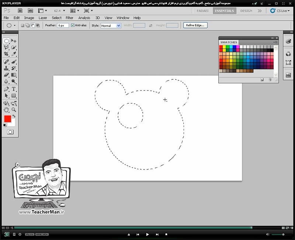Open the Swatches panel options menu

pyautogui.click(x=275, y=42)
